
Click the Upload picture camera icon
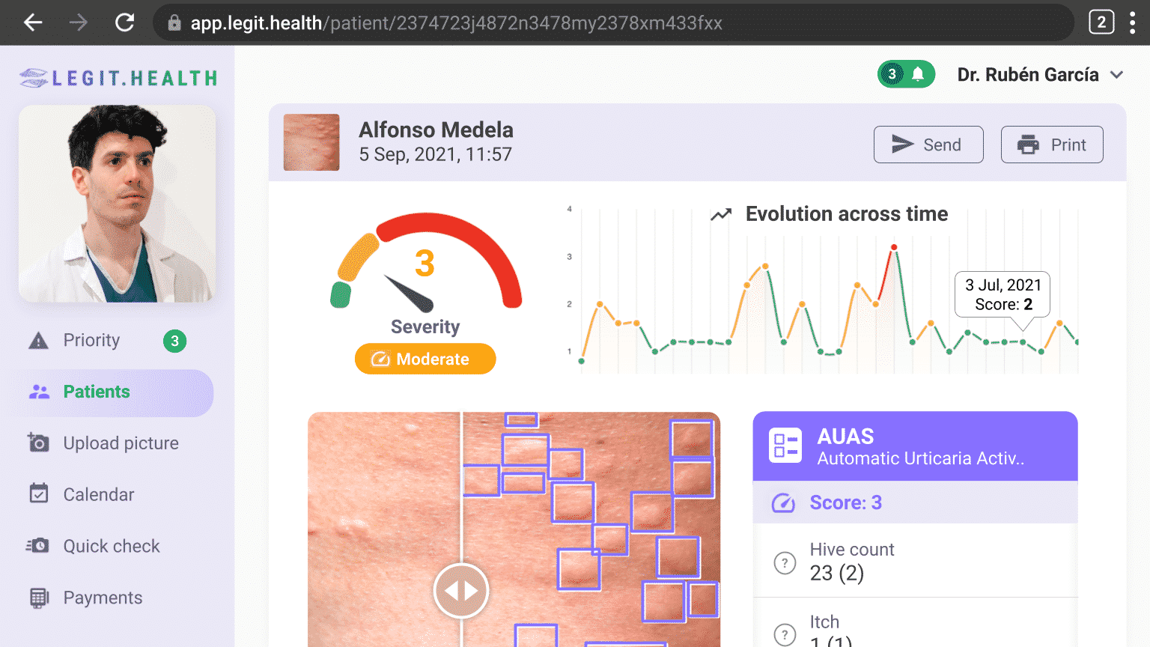tap(38, 443)
